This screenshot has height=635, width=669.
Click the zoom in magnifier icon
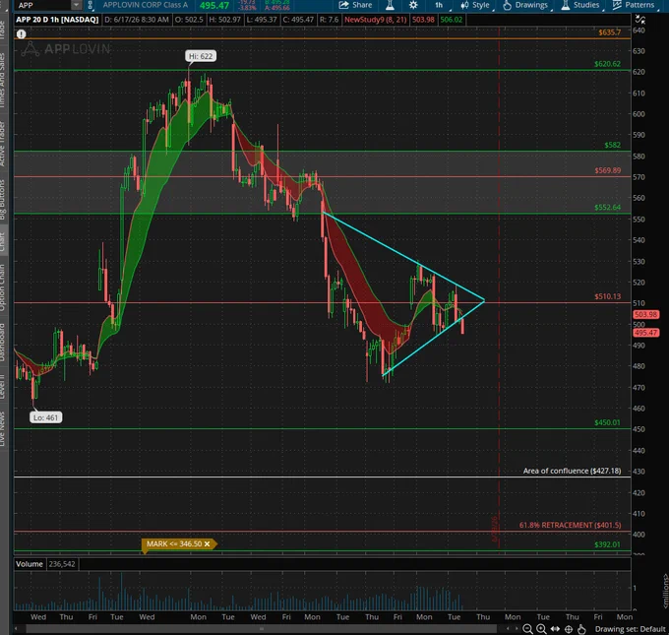pos(541,628)
